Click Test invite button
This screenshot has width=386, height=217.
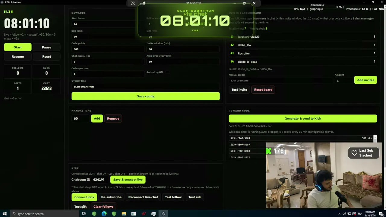239,90
